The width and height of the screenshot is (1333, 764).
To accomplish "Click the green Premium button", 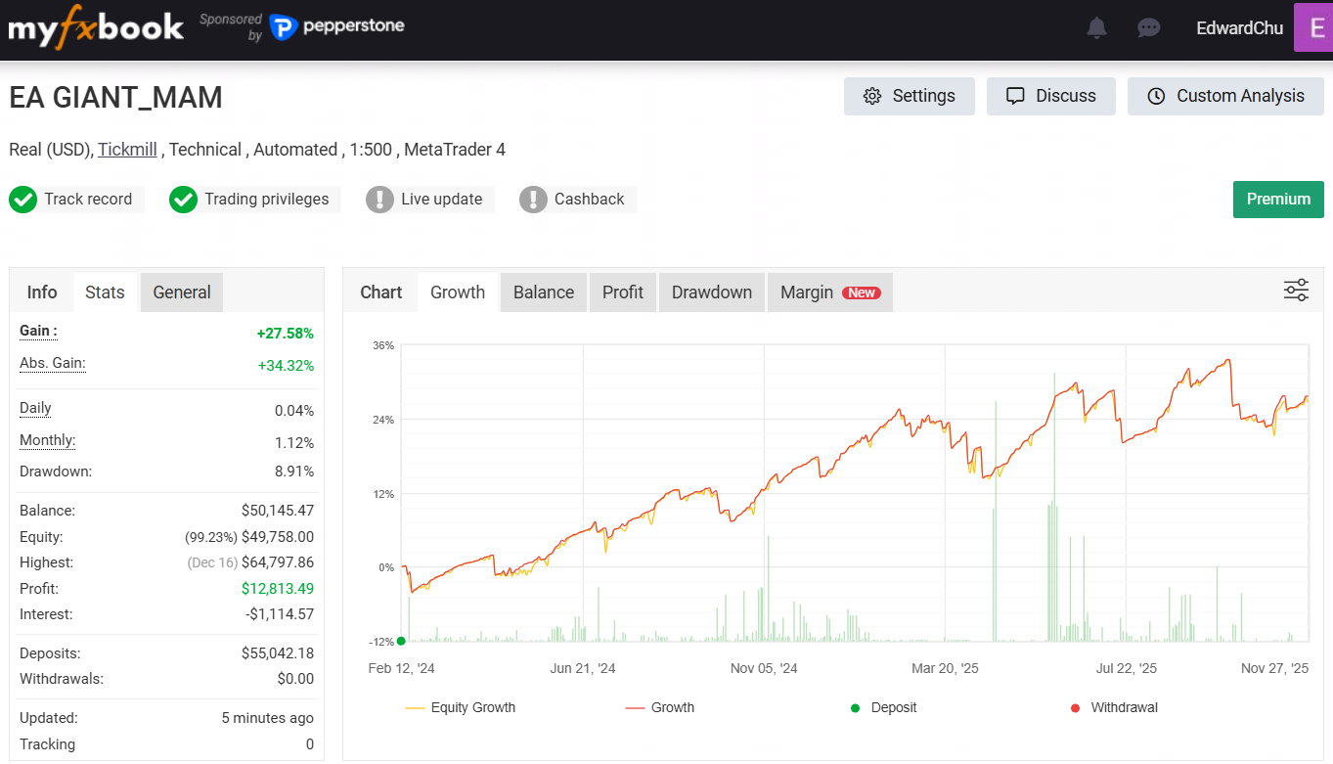I will coord(1278,200).
